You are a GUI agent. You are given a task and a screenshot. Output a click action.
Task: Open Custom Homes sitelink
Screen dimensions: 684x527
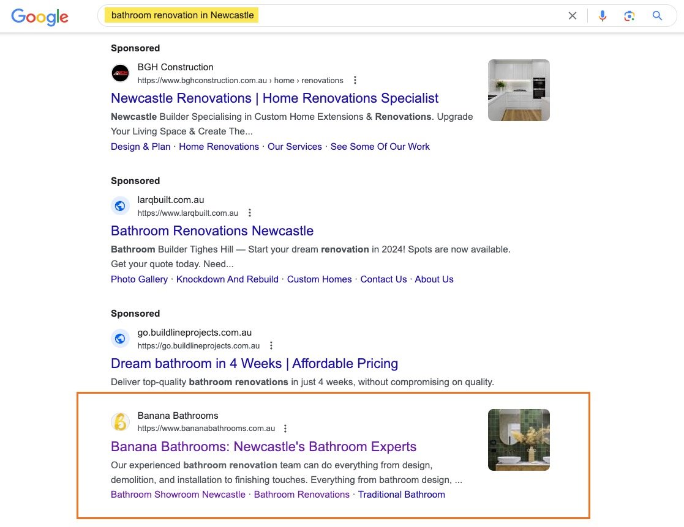(319, 279)
